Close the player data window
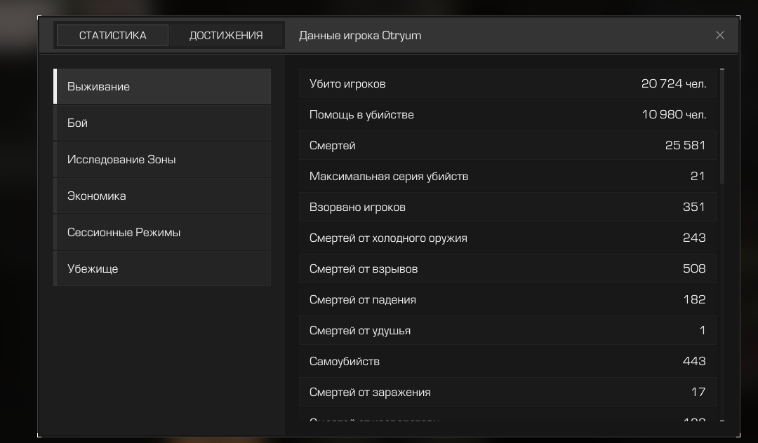Image resolution: width=758 pixels, height=443 pixels. [x=720, y=35]
